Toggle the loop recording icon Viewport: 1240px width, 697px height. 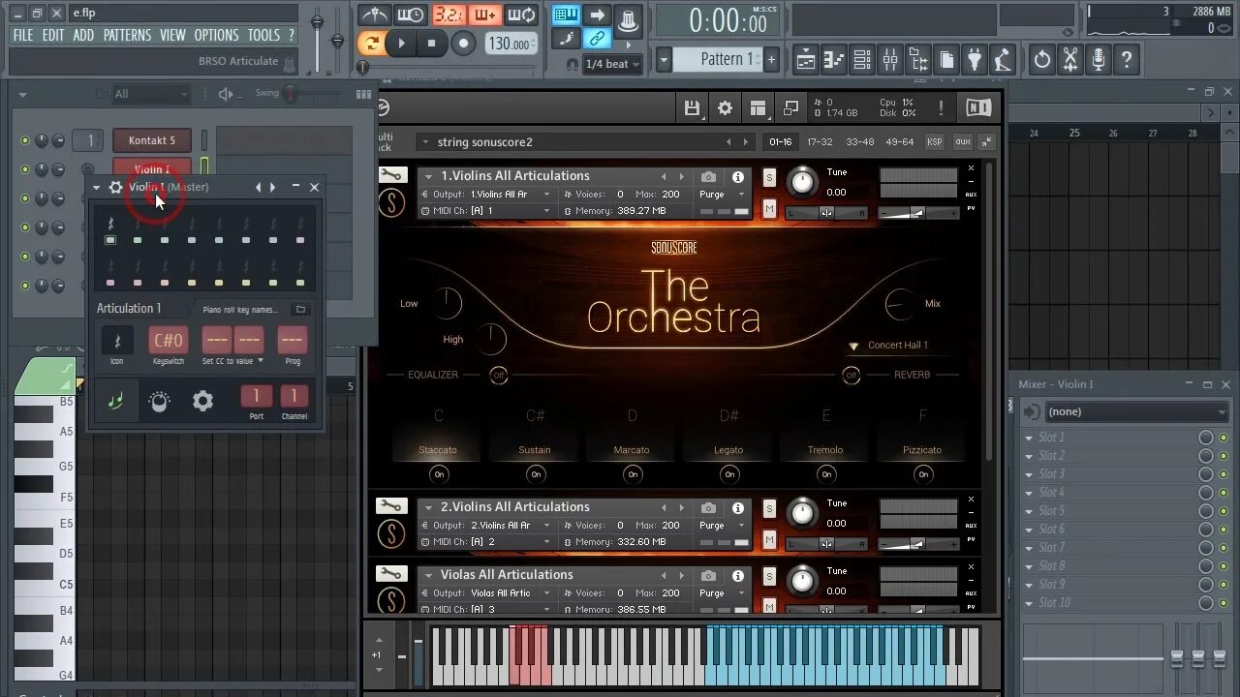click(x=522, y=15)
